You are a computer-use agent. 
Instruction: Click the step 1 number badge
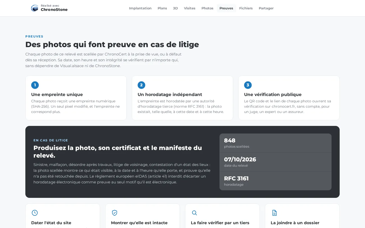(35, 85)
